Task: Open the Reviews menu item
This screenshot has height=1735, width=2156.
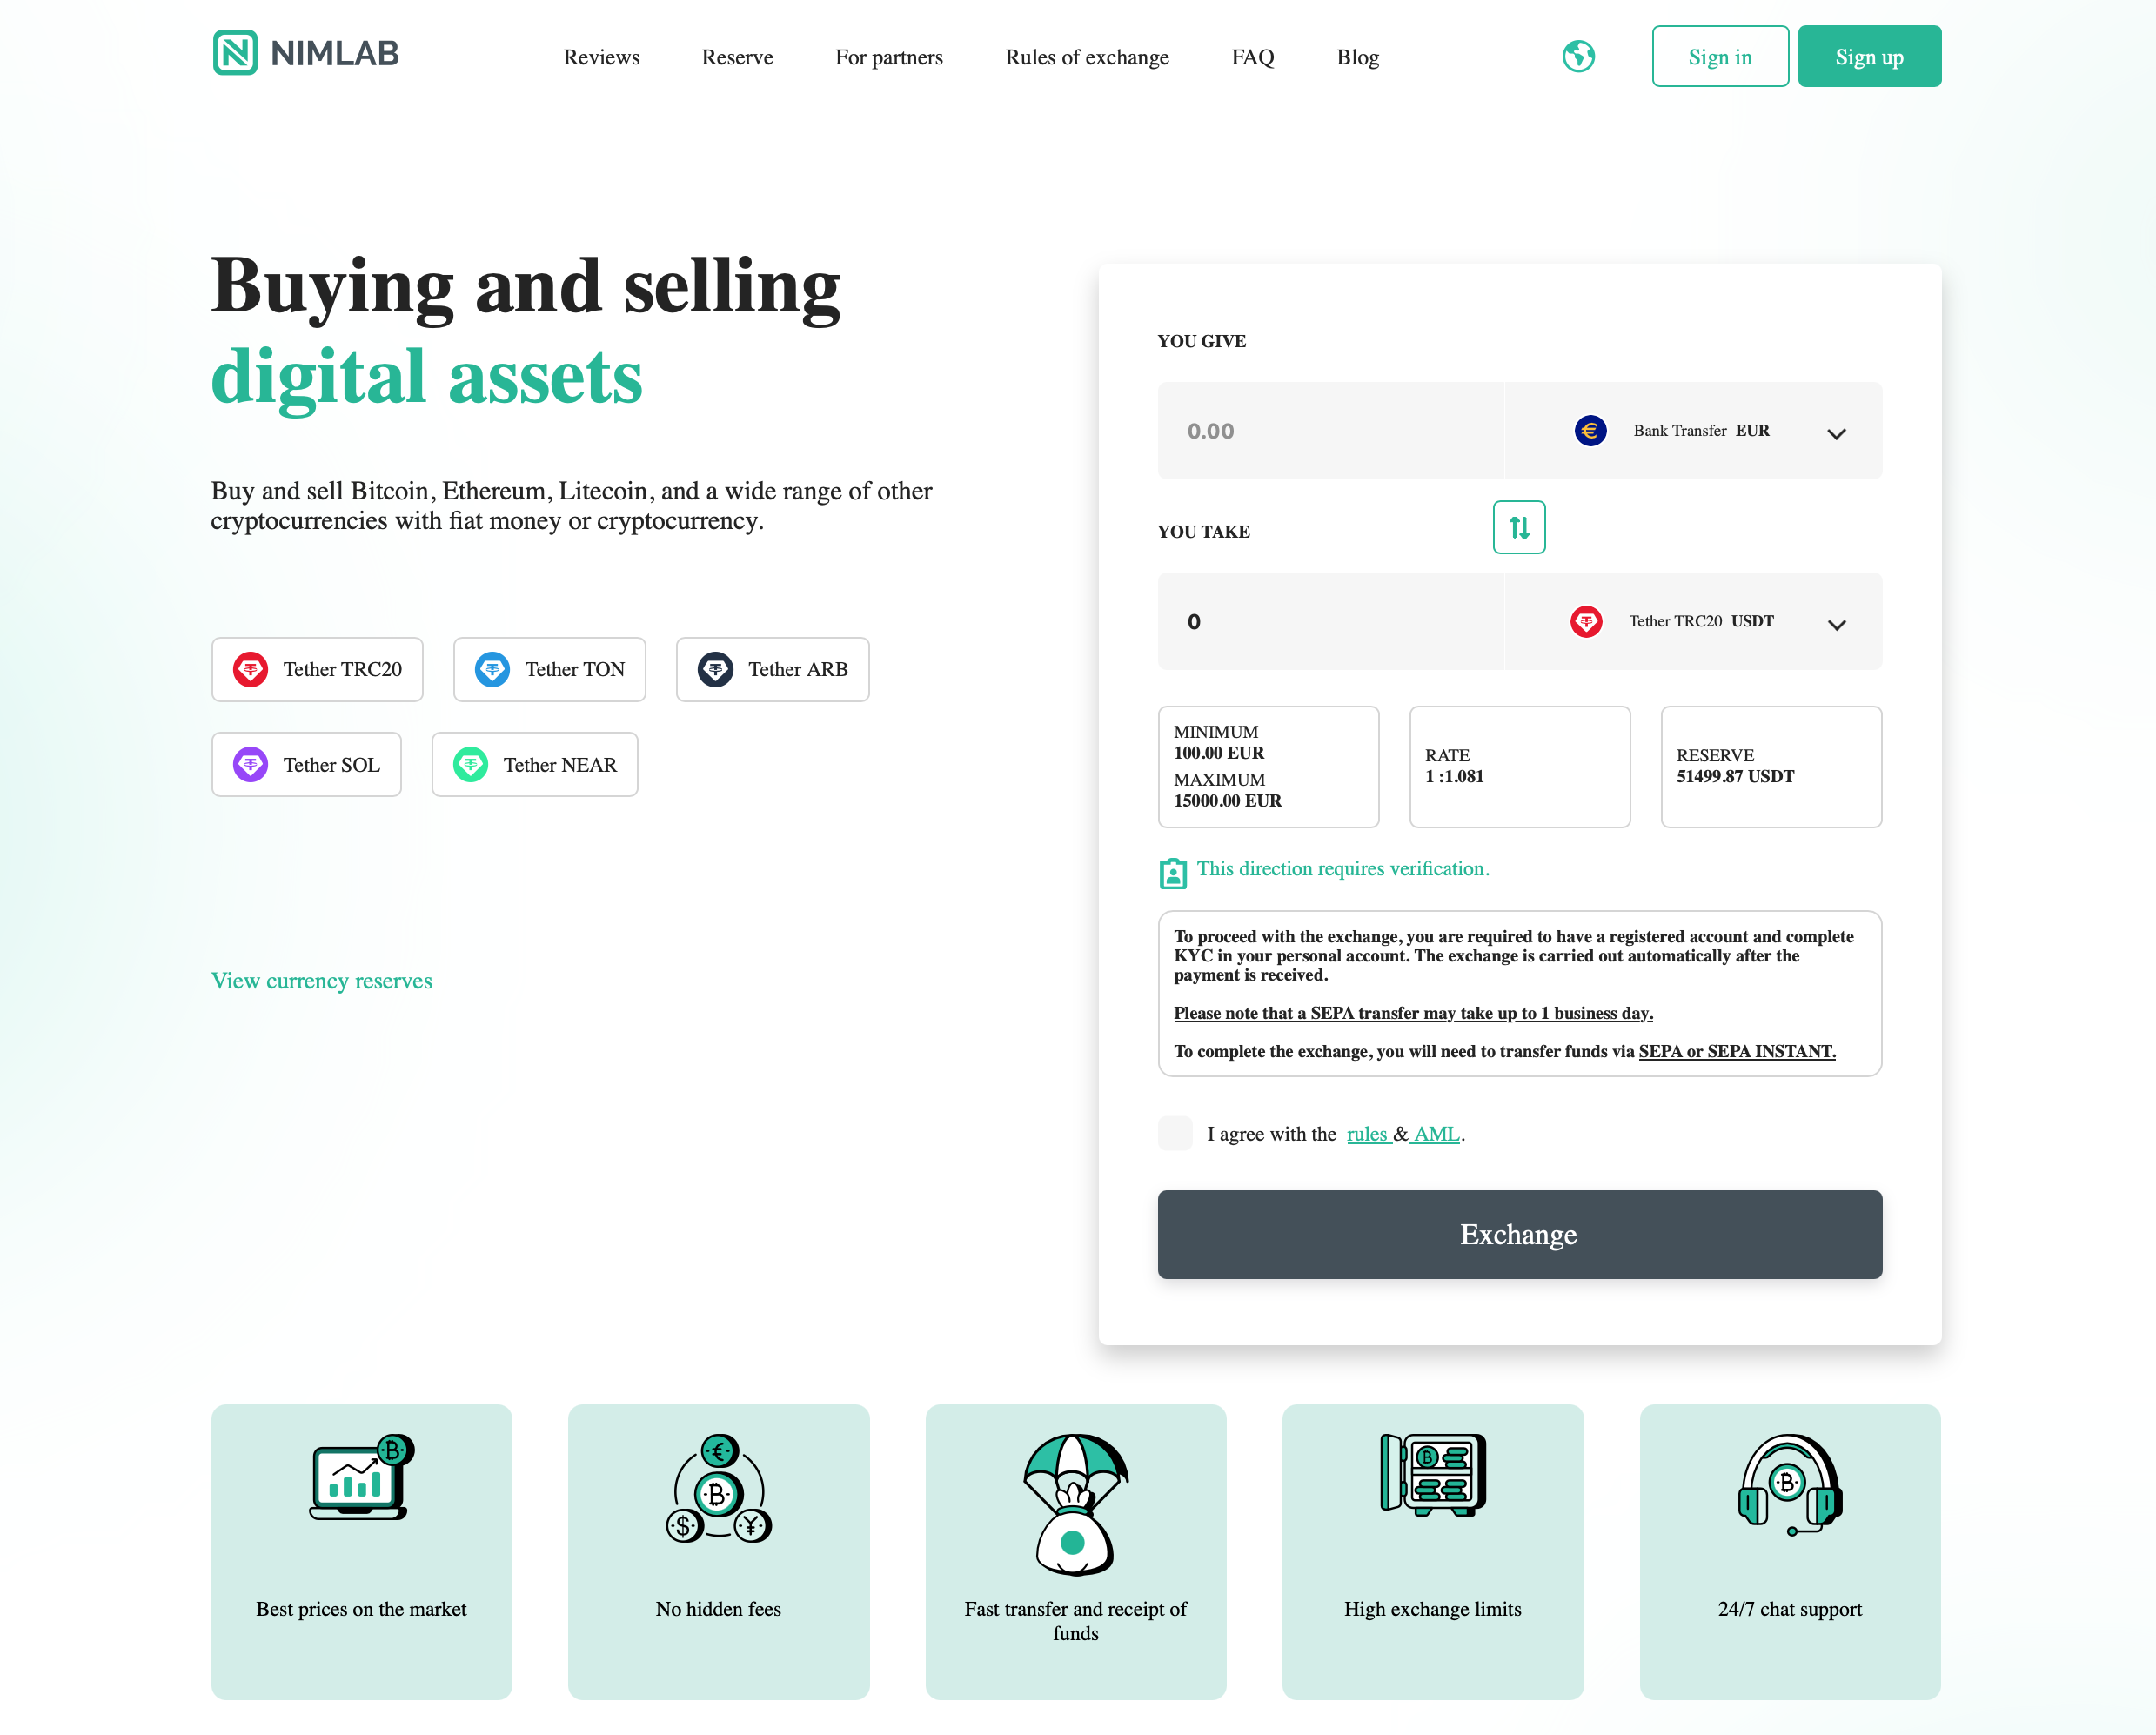Action: coord(601,57)
